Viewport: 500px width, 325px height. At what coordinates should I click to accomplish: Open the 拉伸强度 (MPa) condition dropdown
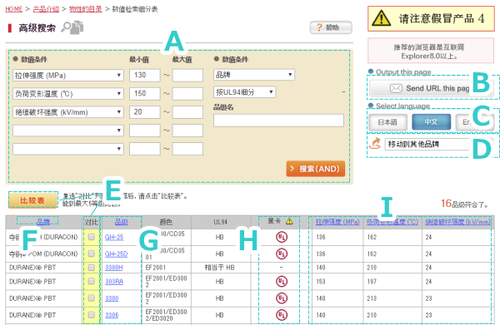[x=68, y=76]
